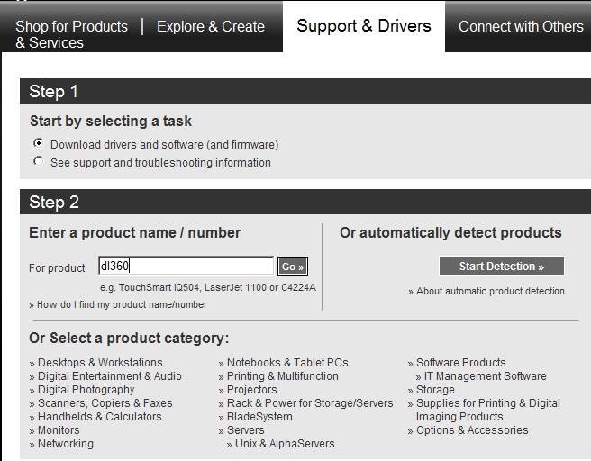Open Servers category link

(x=245, y=430)
